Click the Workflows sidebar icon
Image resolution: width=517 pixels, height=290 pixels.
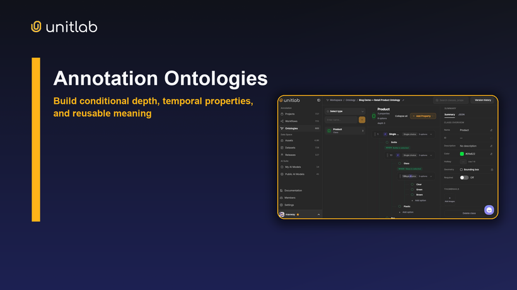(x=282, y=121)
